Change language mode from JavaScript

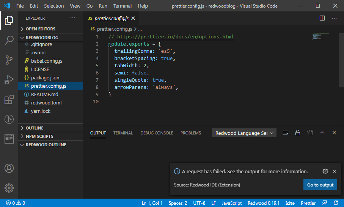click(x=231, y=203)
